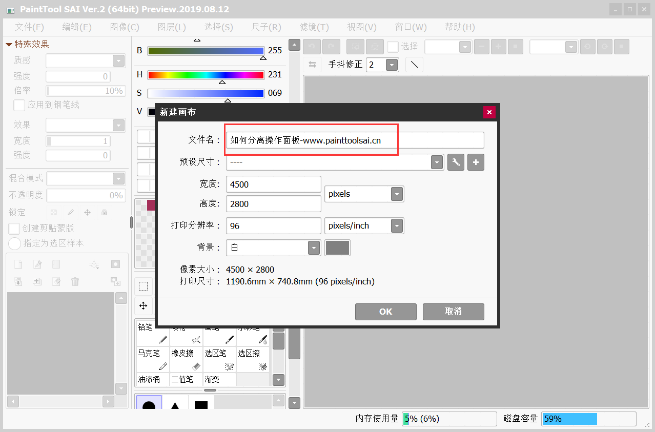Click the 宽度 field showing 4500

(274, 184)
